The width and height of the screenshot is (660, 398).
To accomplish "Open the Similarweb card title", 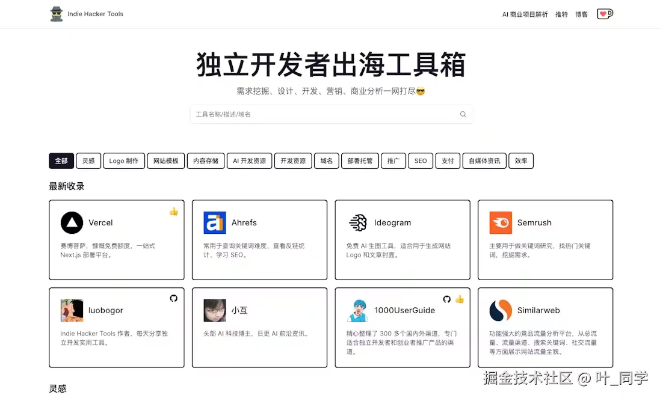I will click(538, 310).
